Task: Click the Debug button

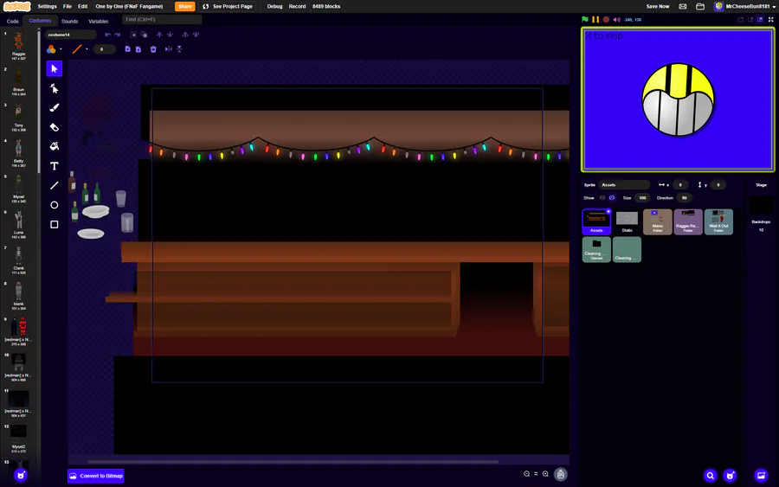Action: point(274,6)
